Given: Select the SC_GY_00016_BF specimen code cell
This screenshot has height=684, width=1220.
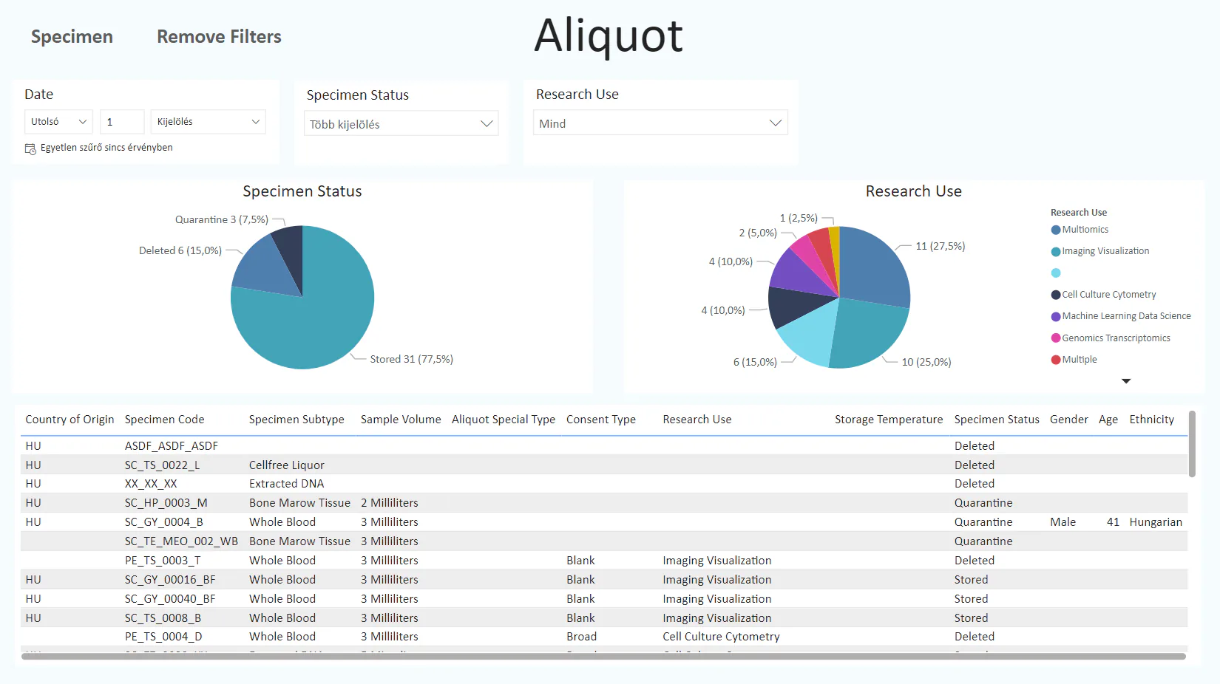Looking at the screenshot, I should click(170, 580).
